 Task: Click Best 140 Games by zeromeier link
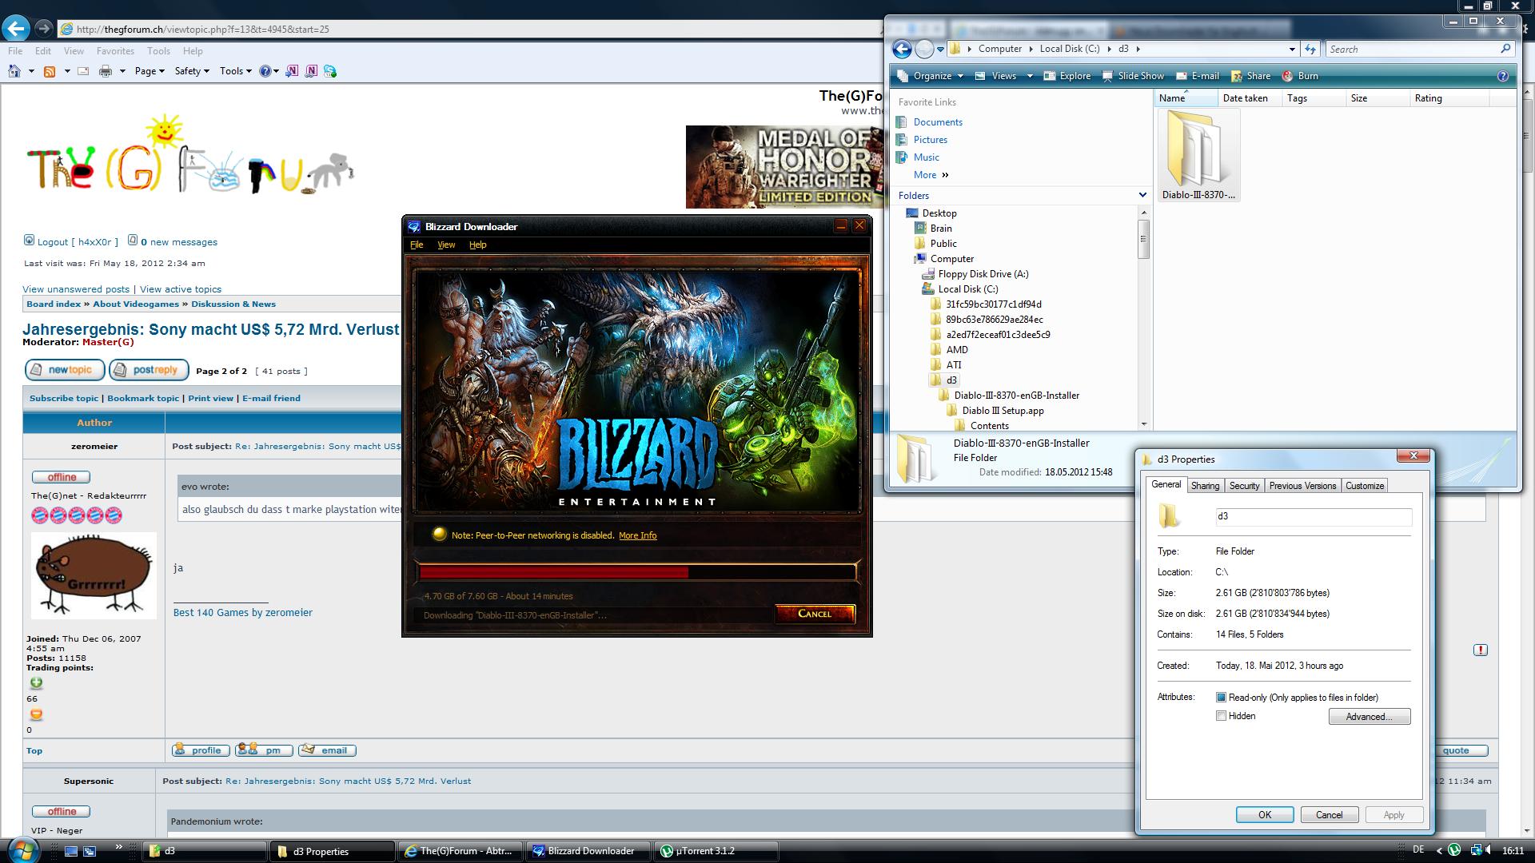coord(243,613)
